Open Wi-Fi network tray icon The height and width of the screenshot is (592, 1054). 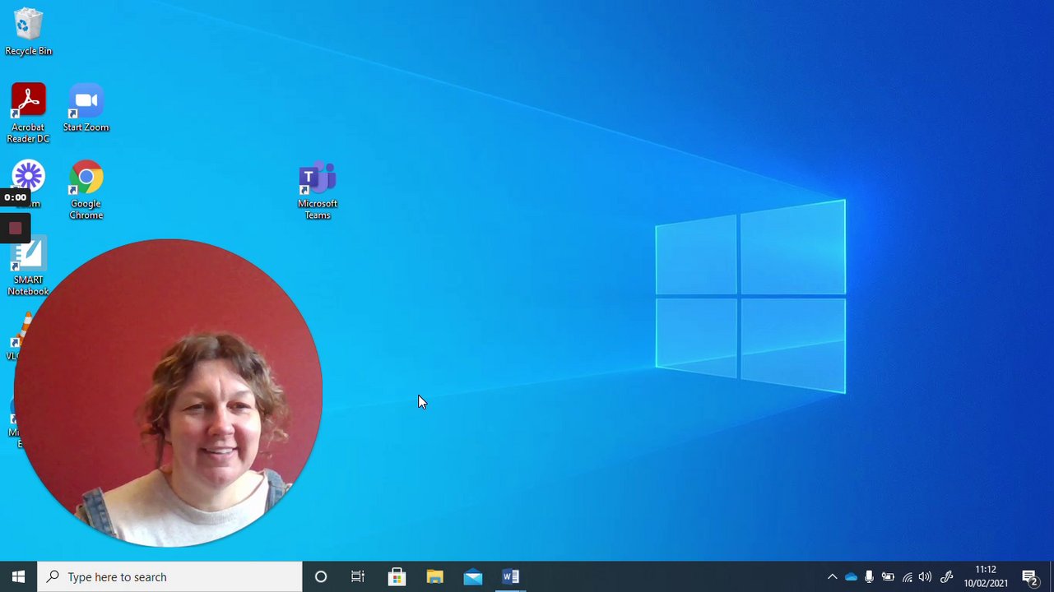[907, 577]
